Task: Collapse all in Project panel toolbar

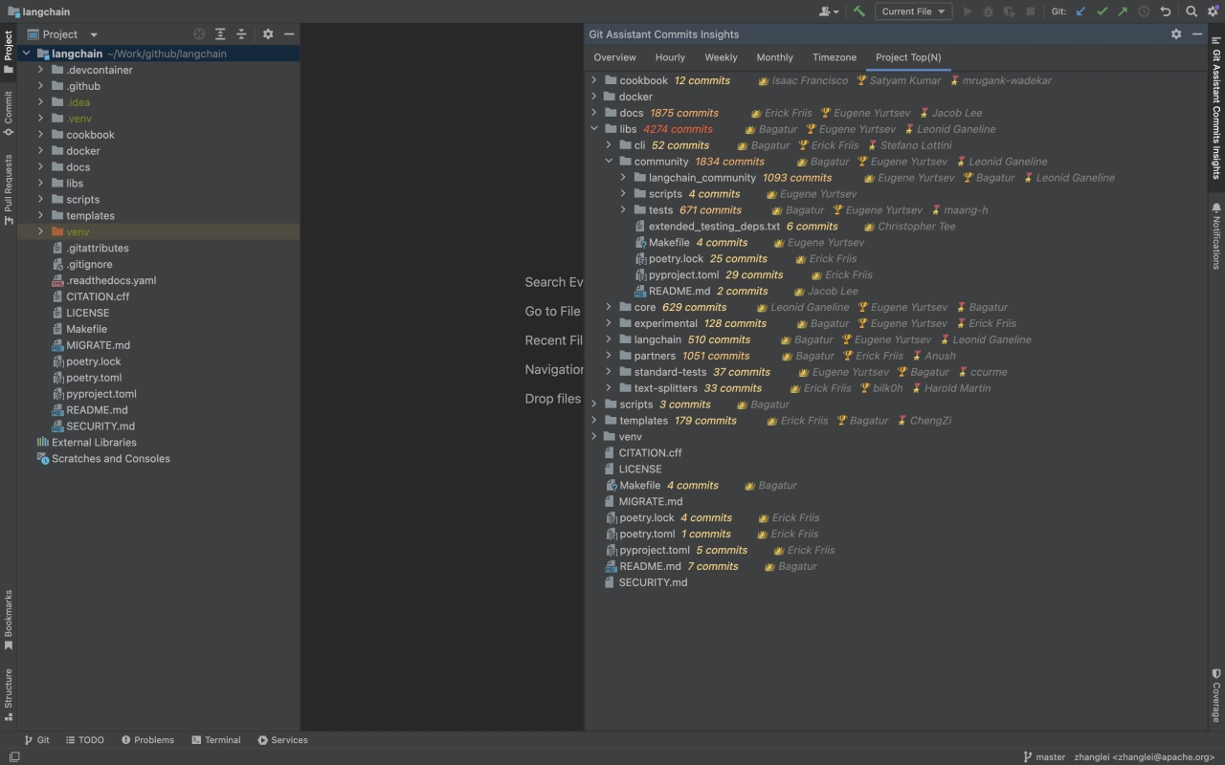Action: click(241, 34)
